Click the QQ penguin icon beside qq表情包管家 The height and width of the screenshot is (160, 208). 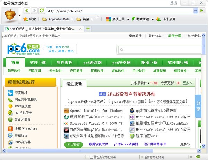coord(132,110)
